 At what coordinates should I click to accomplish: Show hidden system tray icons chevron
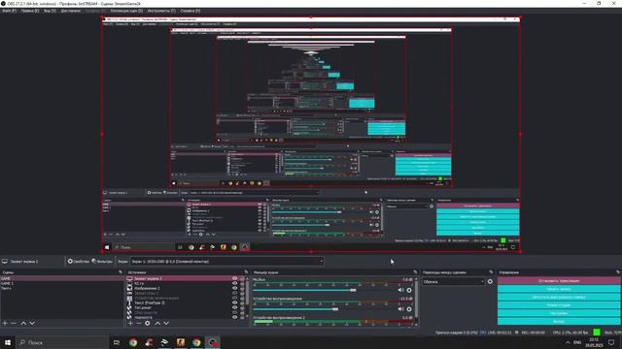coord(568,342)
